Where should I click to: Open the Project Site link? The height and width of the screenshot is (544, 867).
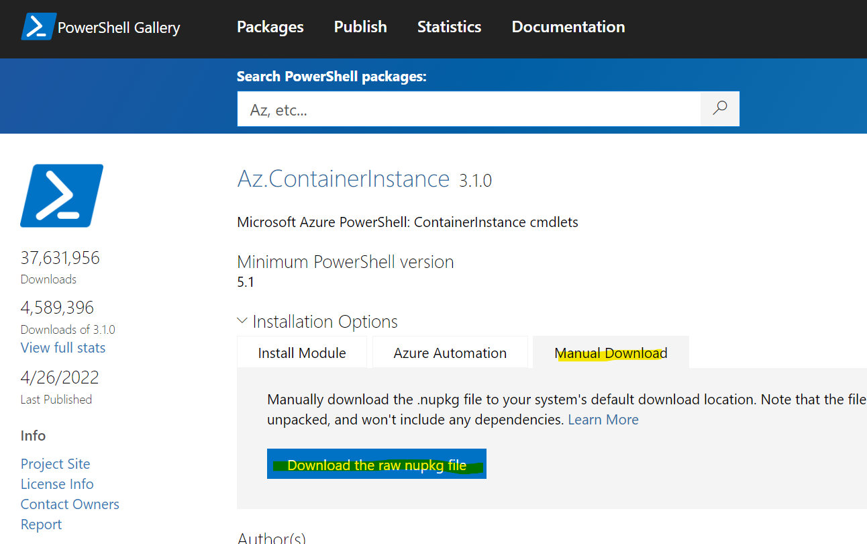[55, 464]
